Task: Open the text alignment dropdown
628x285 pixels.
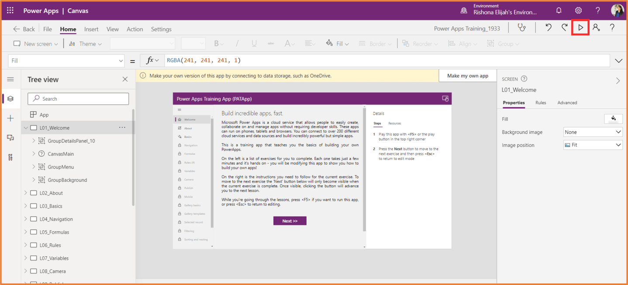Action: point(310,44)
